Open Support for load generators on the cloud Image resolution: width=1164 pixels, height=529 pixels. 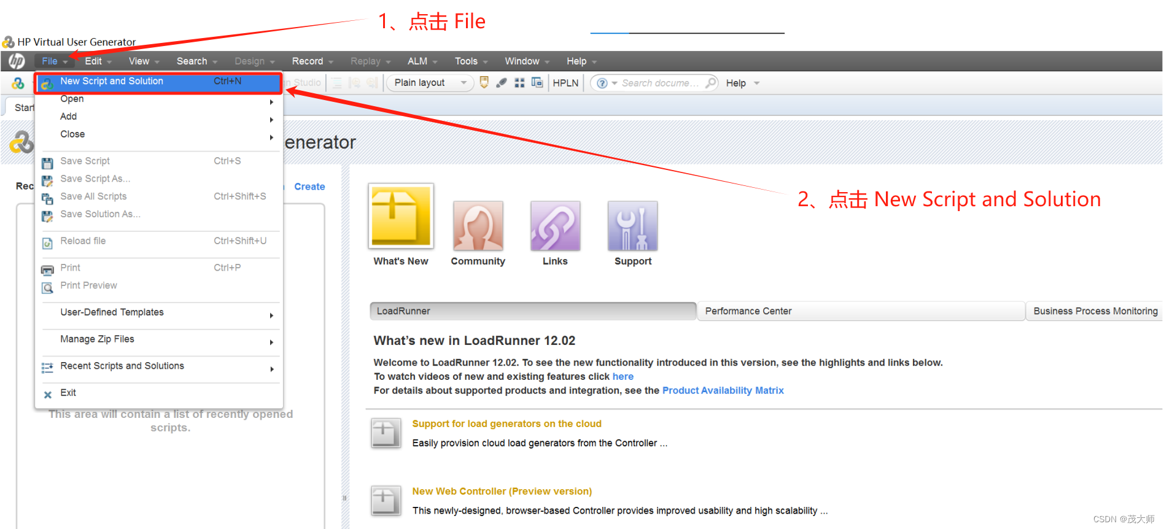[507, 424]
